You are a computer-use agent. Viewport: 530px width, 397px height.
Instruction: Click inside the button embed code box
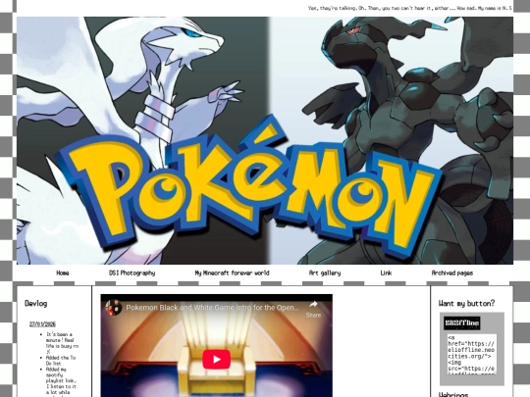[471, 354]
